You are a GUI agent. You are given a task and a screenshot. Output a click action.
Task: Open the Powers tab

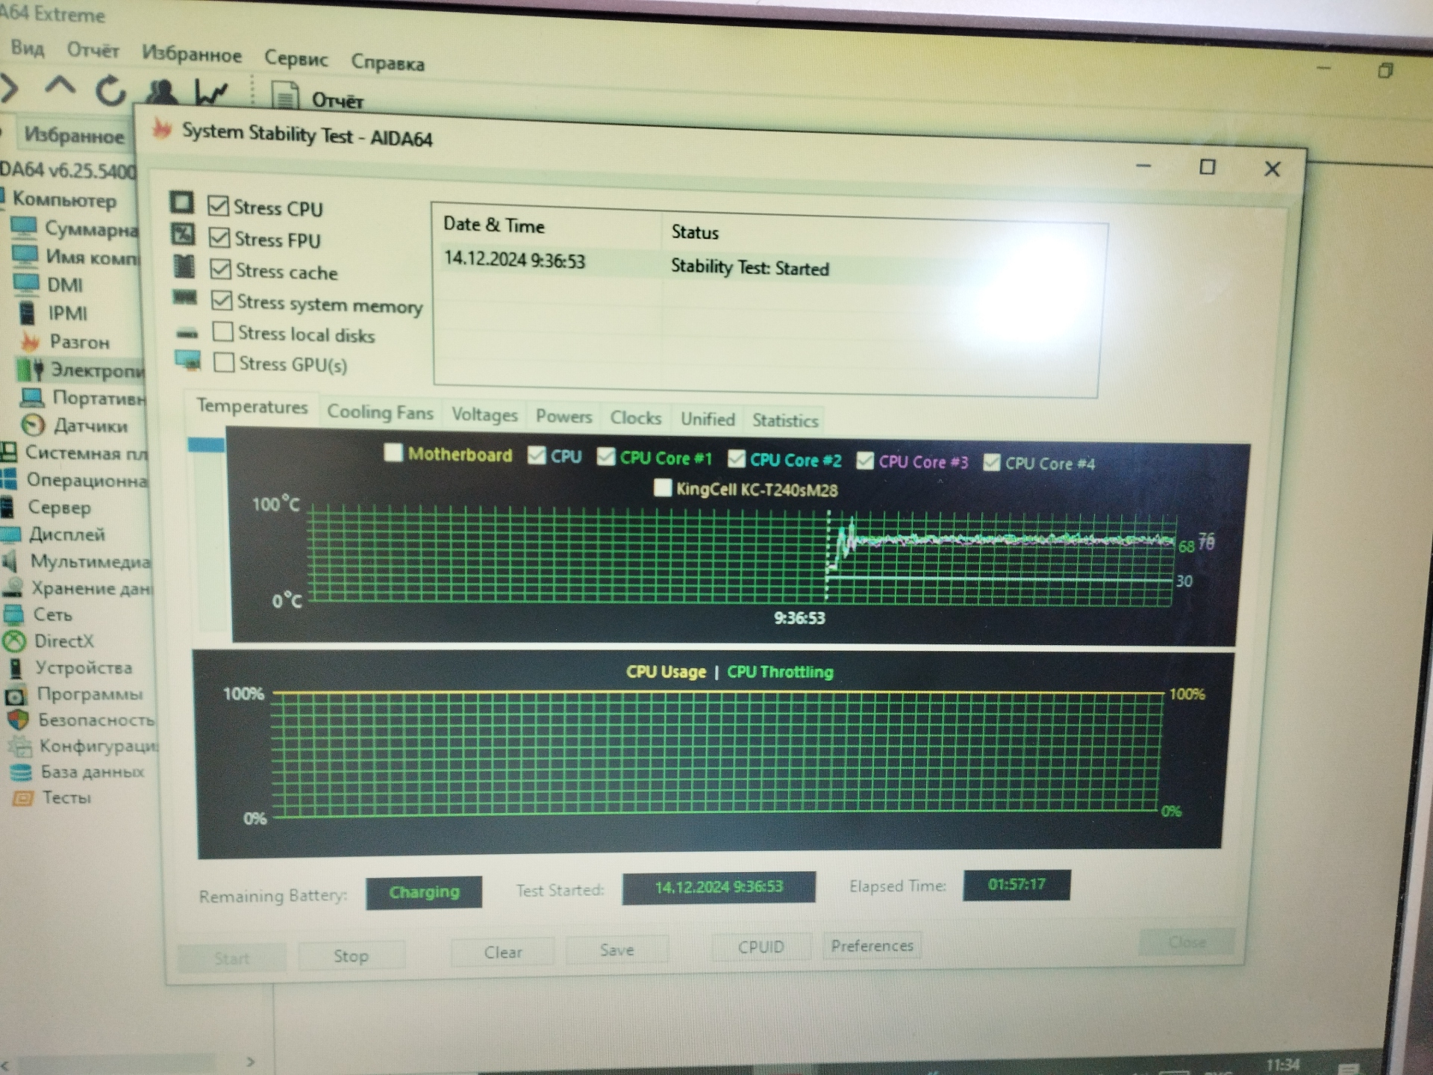click(x=563, y=416)
